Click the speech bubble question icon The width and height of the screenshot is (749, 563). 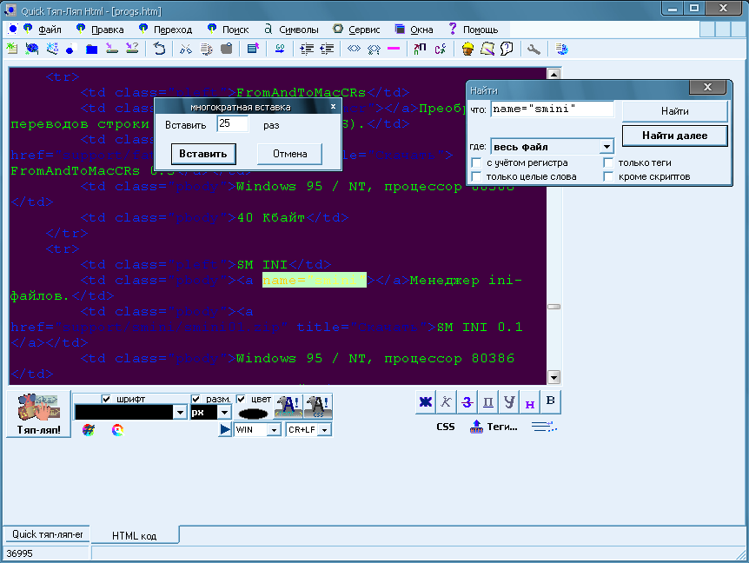pos(507,49)
